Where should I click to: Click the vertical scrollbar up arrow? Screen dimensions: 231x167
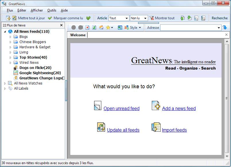[227, 41]
